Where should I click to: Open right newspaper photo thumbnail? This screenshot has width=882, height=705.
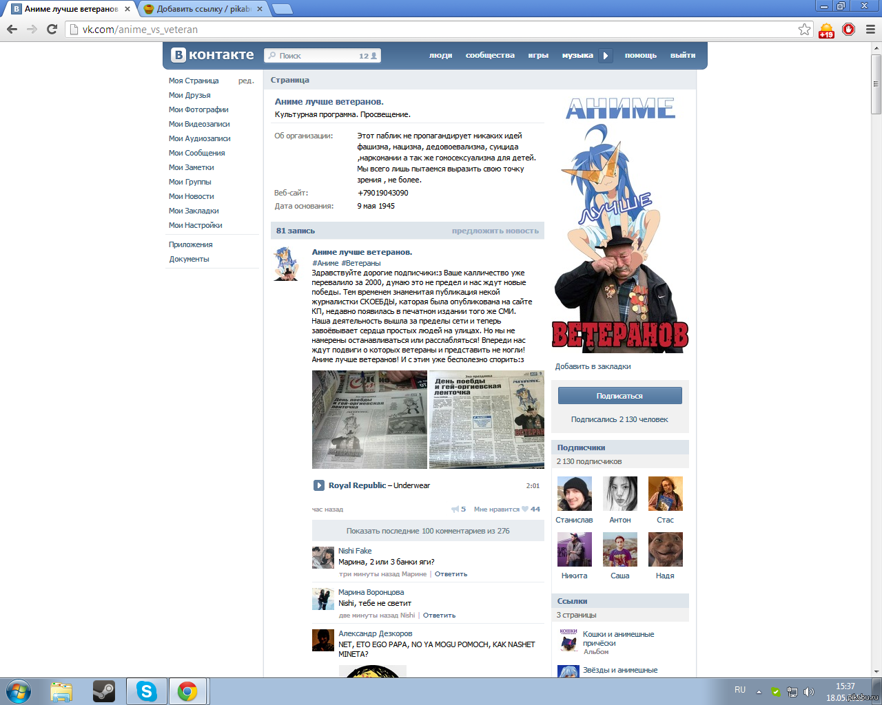(x=486, y=419)
